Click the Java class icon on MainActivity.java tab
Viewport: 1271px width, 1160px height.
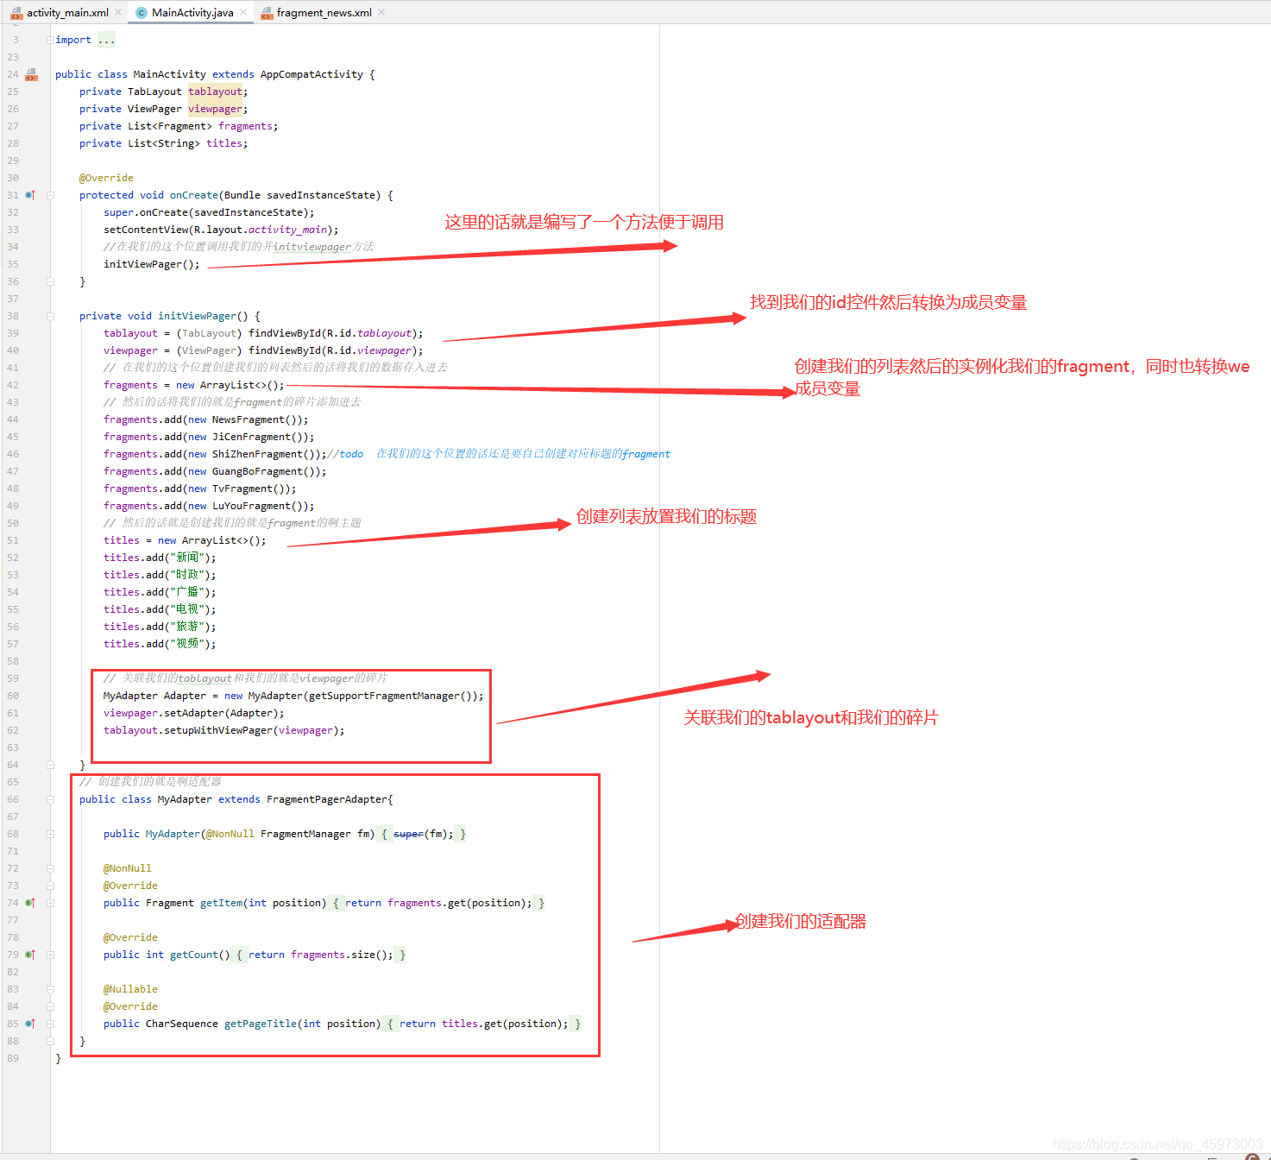point(141,12)
